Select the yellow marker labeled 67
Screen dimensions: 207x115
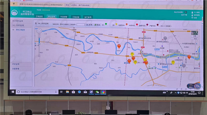132,54
